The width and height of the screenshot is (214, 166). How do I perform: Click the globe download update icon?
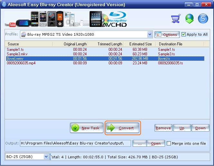(x=190, y=19)
